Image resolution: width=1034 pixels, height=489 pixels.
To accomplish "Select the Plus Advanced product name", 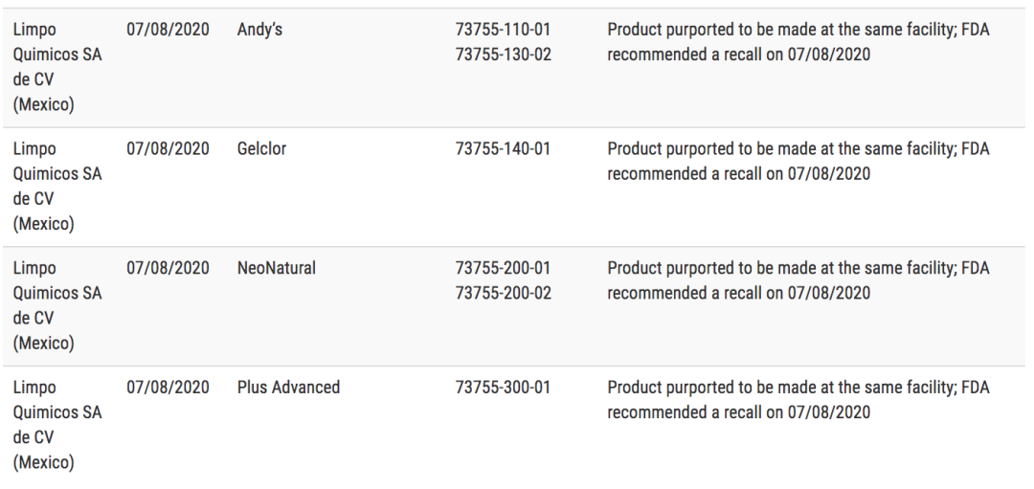I will tap(289, 388).
